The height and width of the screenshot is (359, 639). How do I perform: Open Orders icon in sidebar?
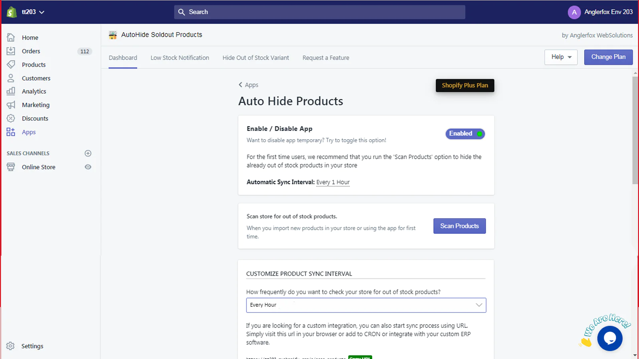pos(11,51)
